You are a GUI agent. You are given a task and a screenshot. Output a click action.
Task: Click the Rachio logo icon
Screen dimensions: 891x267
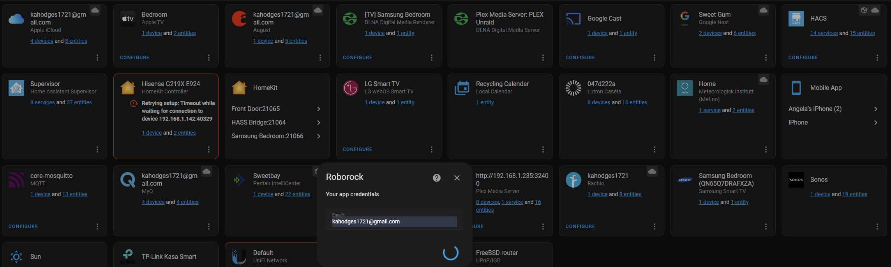573,180
